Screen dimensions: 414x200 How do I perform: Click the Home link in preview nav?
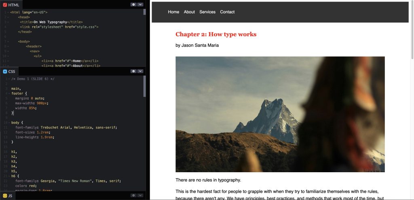tap(173, 12)
